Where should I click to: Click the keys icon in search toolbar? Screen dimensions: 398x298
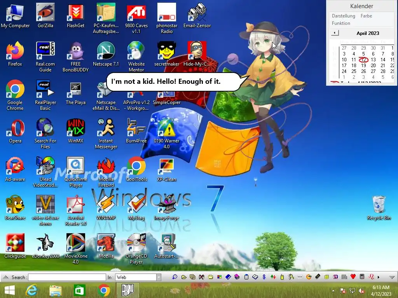pyautogui.click(x=291, y=277)
